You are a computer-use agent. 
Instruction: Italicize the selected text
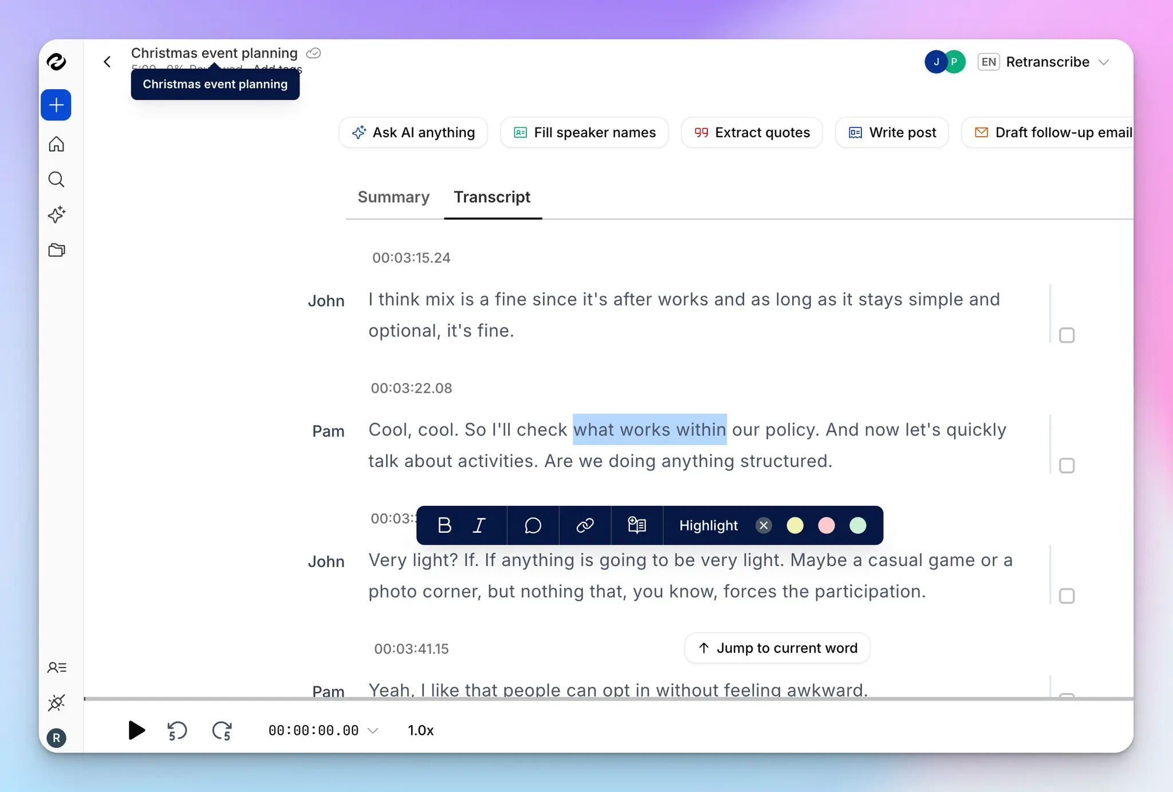coord(479,525)
